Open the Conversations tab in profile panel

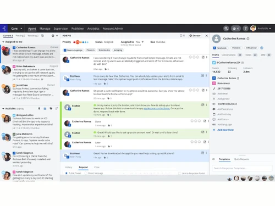(x=232, y=55)
